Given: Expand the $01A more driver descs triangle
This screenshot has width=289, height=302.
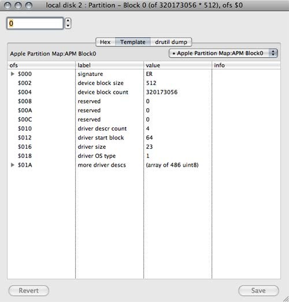Looking at the screenshot, I should pyautogui.click(x=13, y=165).
